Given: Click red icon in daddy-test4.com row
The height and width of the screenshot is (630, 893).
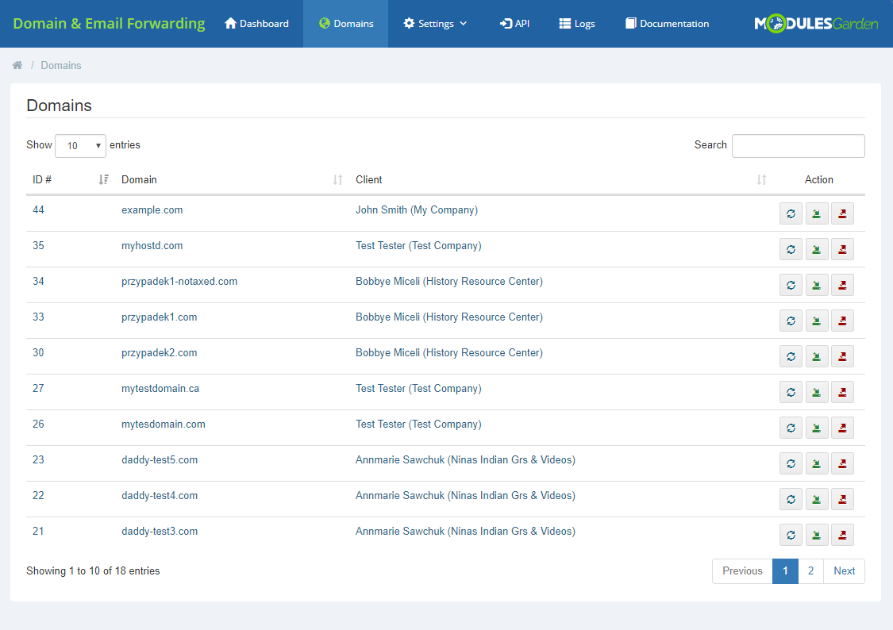Looking at the screenshot, I should (842, 500).
